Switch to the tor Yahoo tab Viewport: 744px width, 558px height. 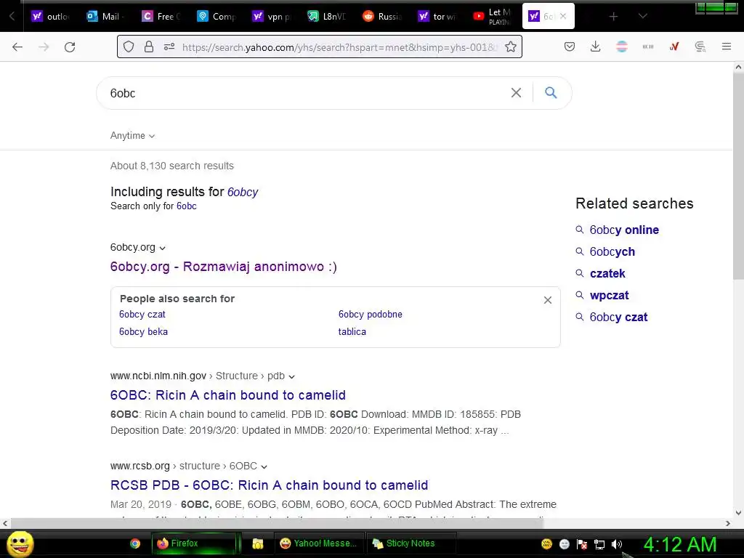[437, 16]
